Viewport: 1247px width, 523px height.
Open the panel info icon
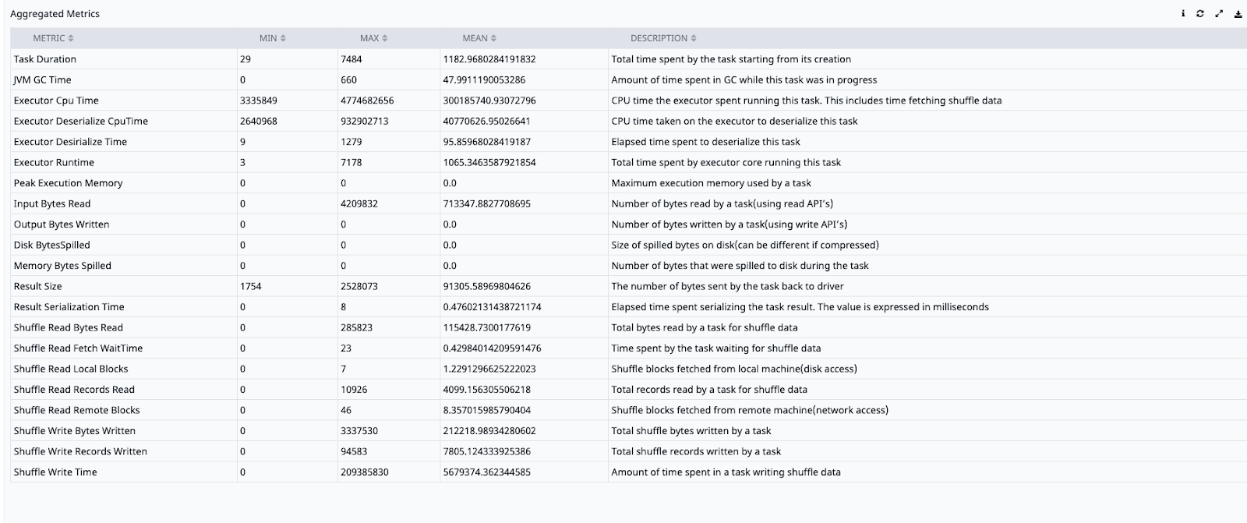tap(1183, 14)
